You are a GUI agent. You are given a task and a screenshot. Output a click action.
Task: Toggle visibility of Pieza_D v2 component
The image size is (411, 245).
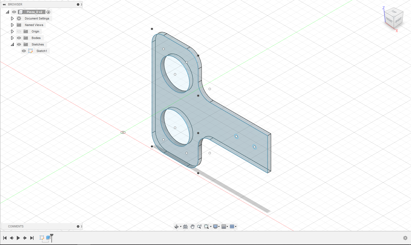click(14, 12)
